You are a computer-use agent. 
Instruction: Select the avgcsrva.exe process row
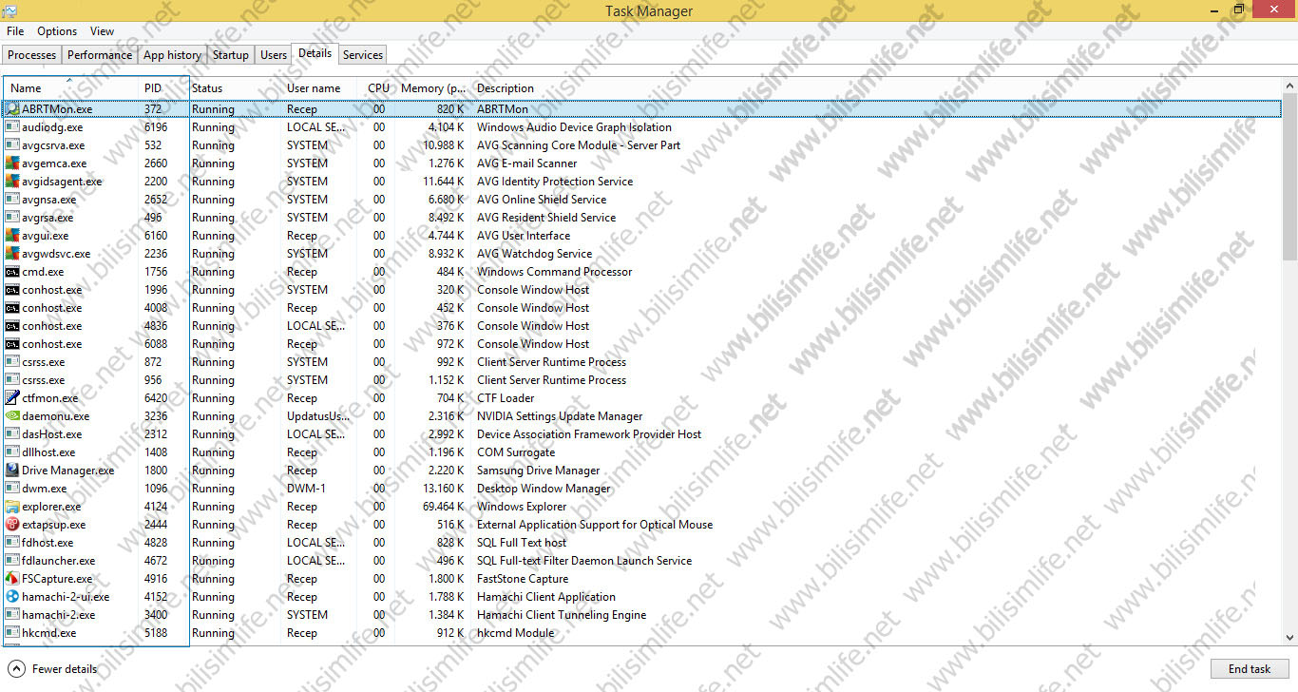[642, 145]
